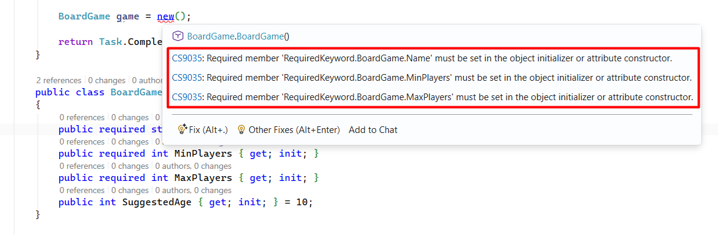The image size is (718, 235).
Task: Click BoardGame in the public class declaration
Action: tap(137, 92)
